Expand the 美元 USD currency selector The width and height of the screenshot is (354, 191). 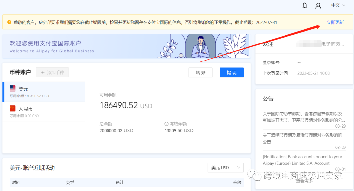226,168
